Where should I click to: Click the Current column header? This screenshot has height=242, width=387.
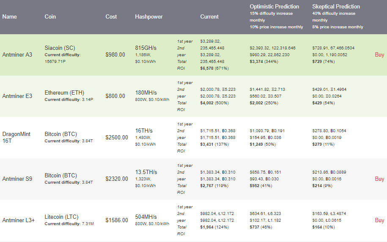tap(209, 17)
